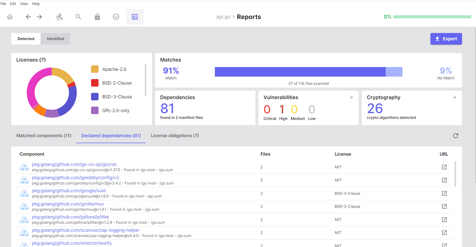
Task: Click the padlock icon in toolbar
Action: click(x=97, y=17)
